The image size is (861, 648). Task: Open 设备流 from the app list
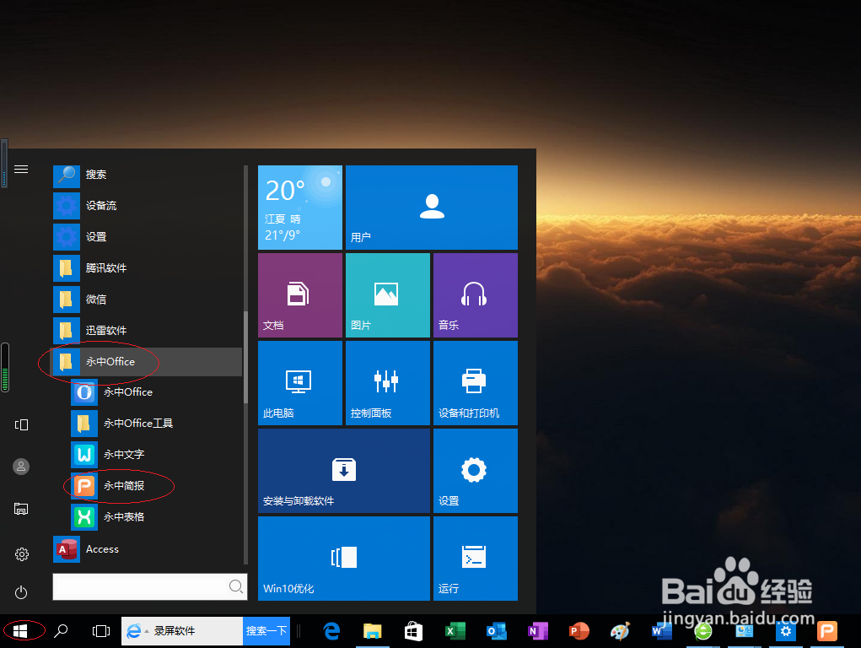tap(148, 206)
